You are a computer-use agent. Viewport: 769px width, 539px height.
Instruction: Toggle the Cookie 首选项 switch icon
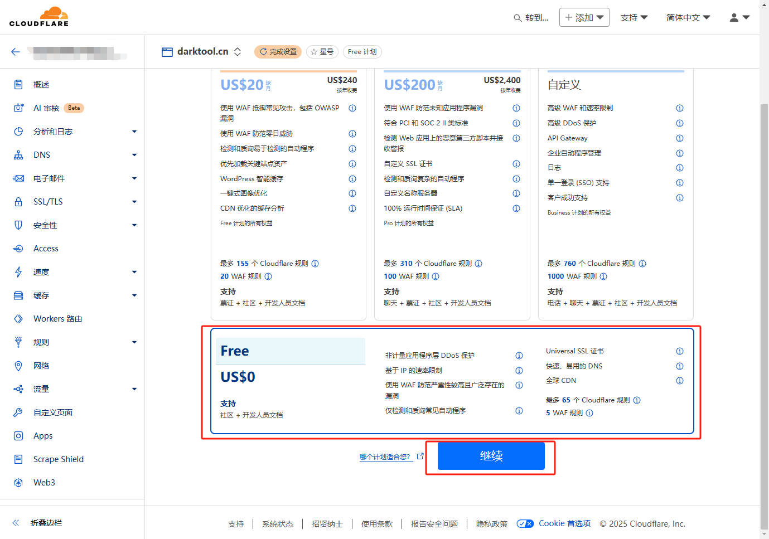525,524
